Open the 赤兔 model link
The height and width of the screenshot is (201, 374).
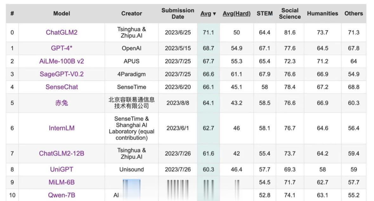(61, 103)
